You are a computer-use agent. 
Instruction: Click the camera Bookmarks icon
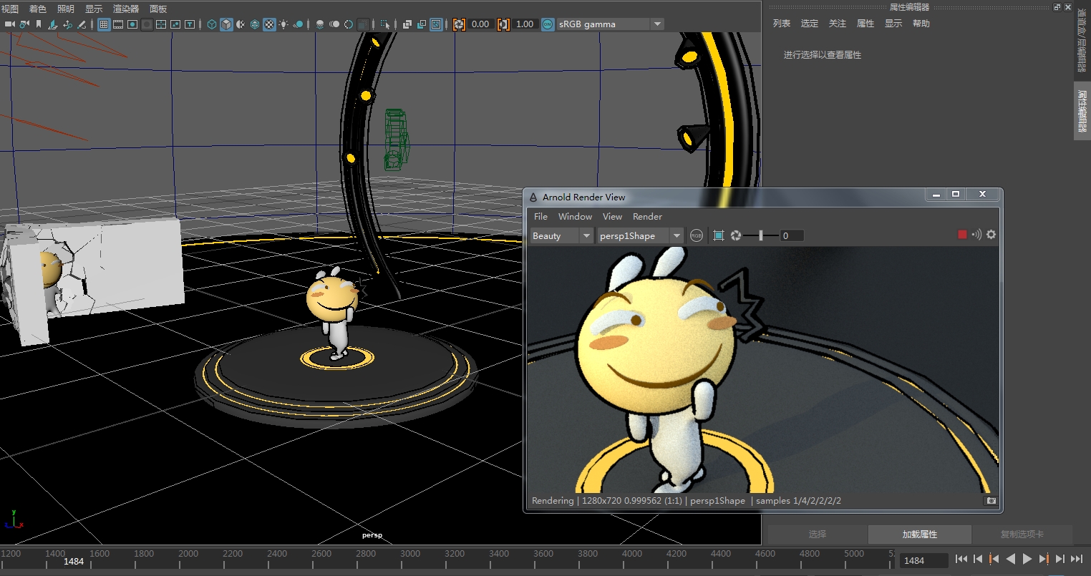tap(39, 24)
